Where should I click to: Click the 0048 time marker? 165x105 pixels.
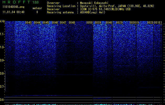pos(72,23)
